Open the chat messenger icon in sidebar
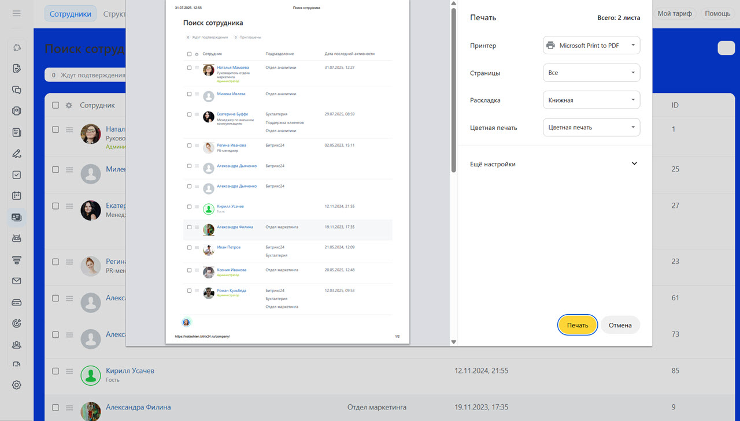This screenshot has width=740, height=421. [17, 90]
